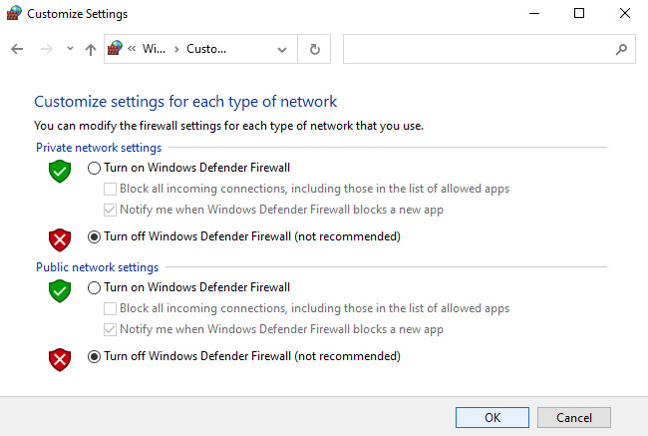The width and height of the screenshot is (648, 436).
Task: Click green shield icon in Private settings
Action: point(60,171)
